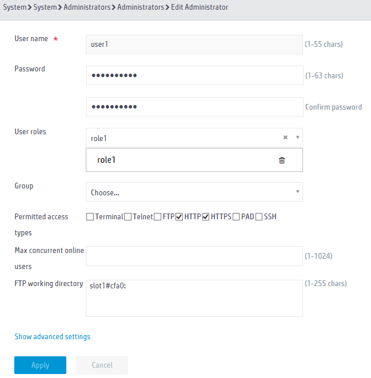
Task: Expand the Group Choose... dropdown
Action: (x=194, y=192)
